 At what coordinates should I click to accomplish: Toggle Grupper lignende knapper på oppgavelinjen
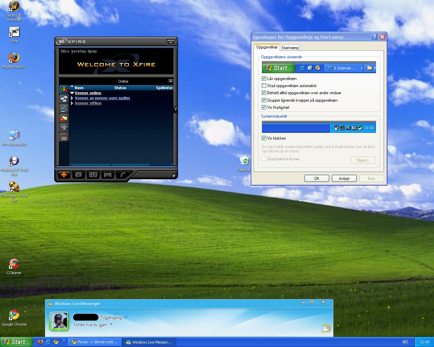264,100
